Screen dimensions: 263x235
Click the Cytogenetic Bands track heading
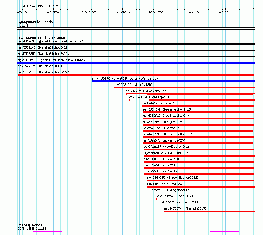coord(35,22)
